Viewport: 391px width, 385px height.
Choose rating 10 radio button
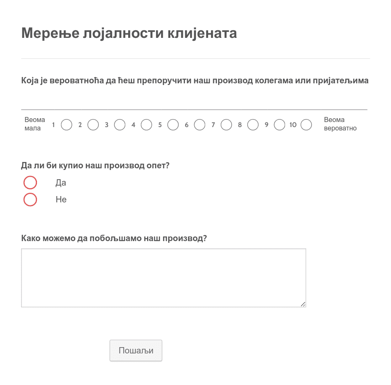[x=306, y=125]
